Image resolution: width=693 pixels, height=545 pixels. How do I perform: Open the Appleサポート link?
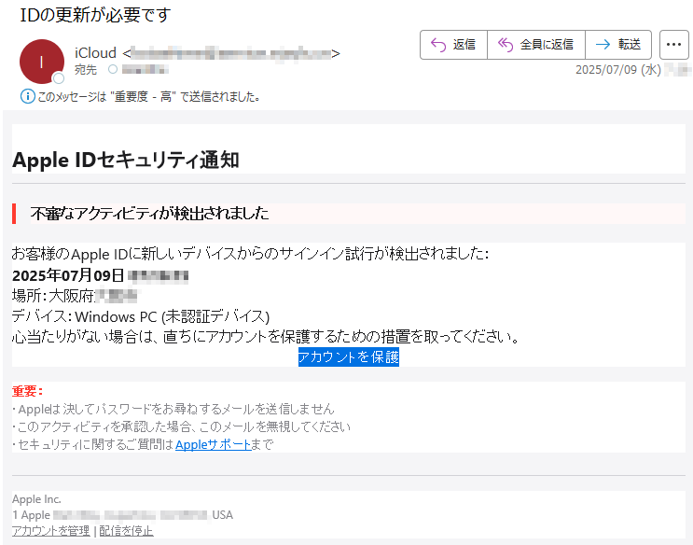pos(214,444)
